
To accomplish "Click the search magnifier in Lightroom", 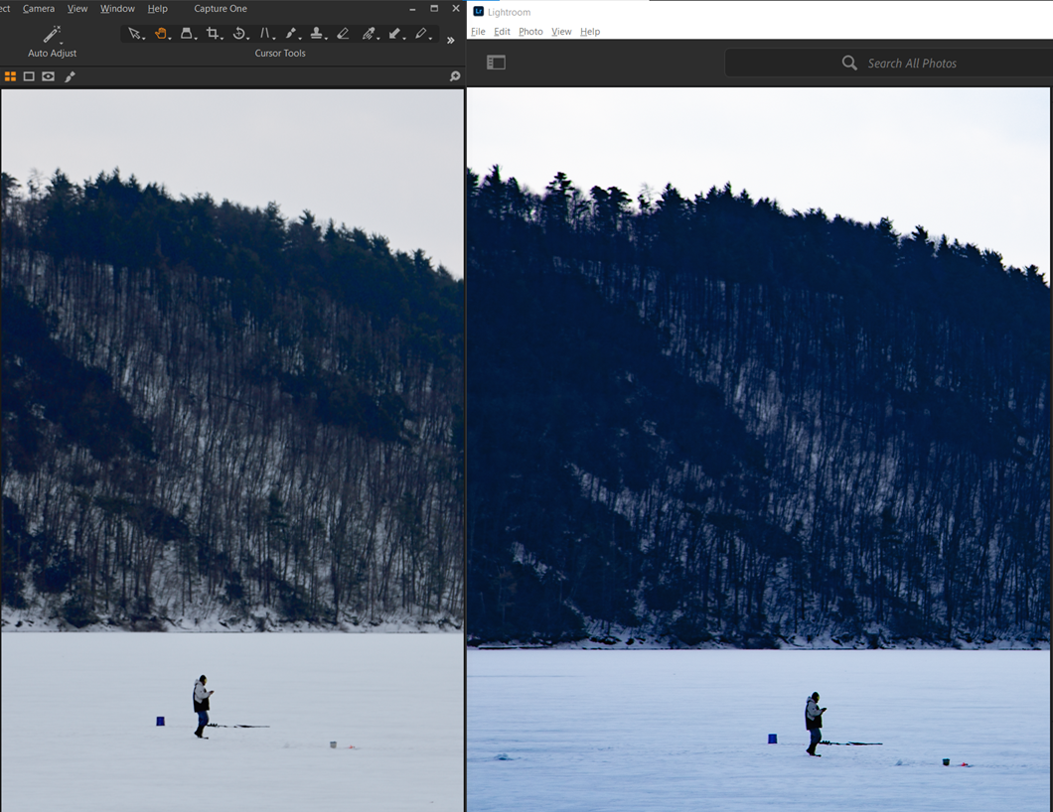I will click(x=849, y=63).
